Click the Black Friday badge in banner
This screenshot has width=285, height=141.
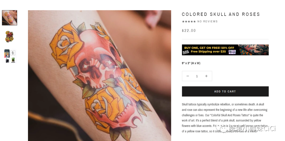pyautogui.click(x=186, y=52)
